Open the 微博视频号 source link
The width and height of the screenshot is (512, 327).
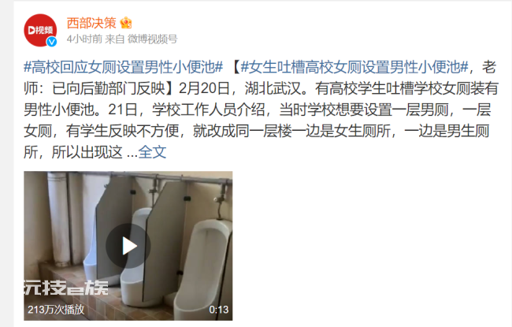pyautogui.click(x=152, y=39)
